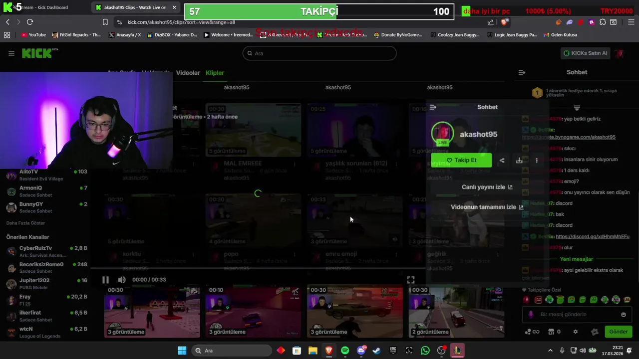The height and width of the screenshot is (359, 639).
Task: Click the channel points icon below chat
Action: tap(532, 332)
